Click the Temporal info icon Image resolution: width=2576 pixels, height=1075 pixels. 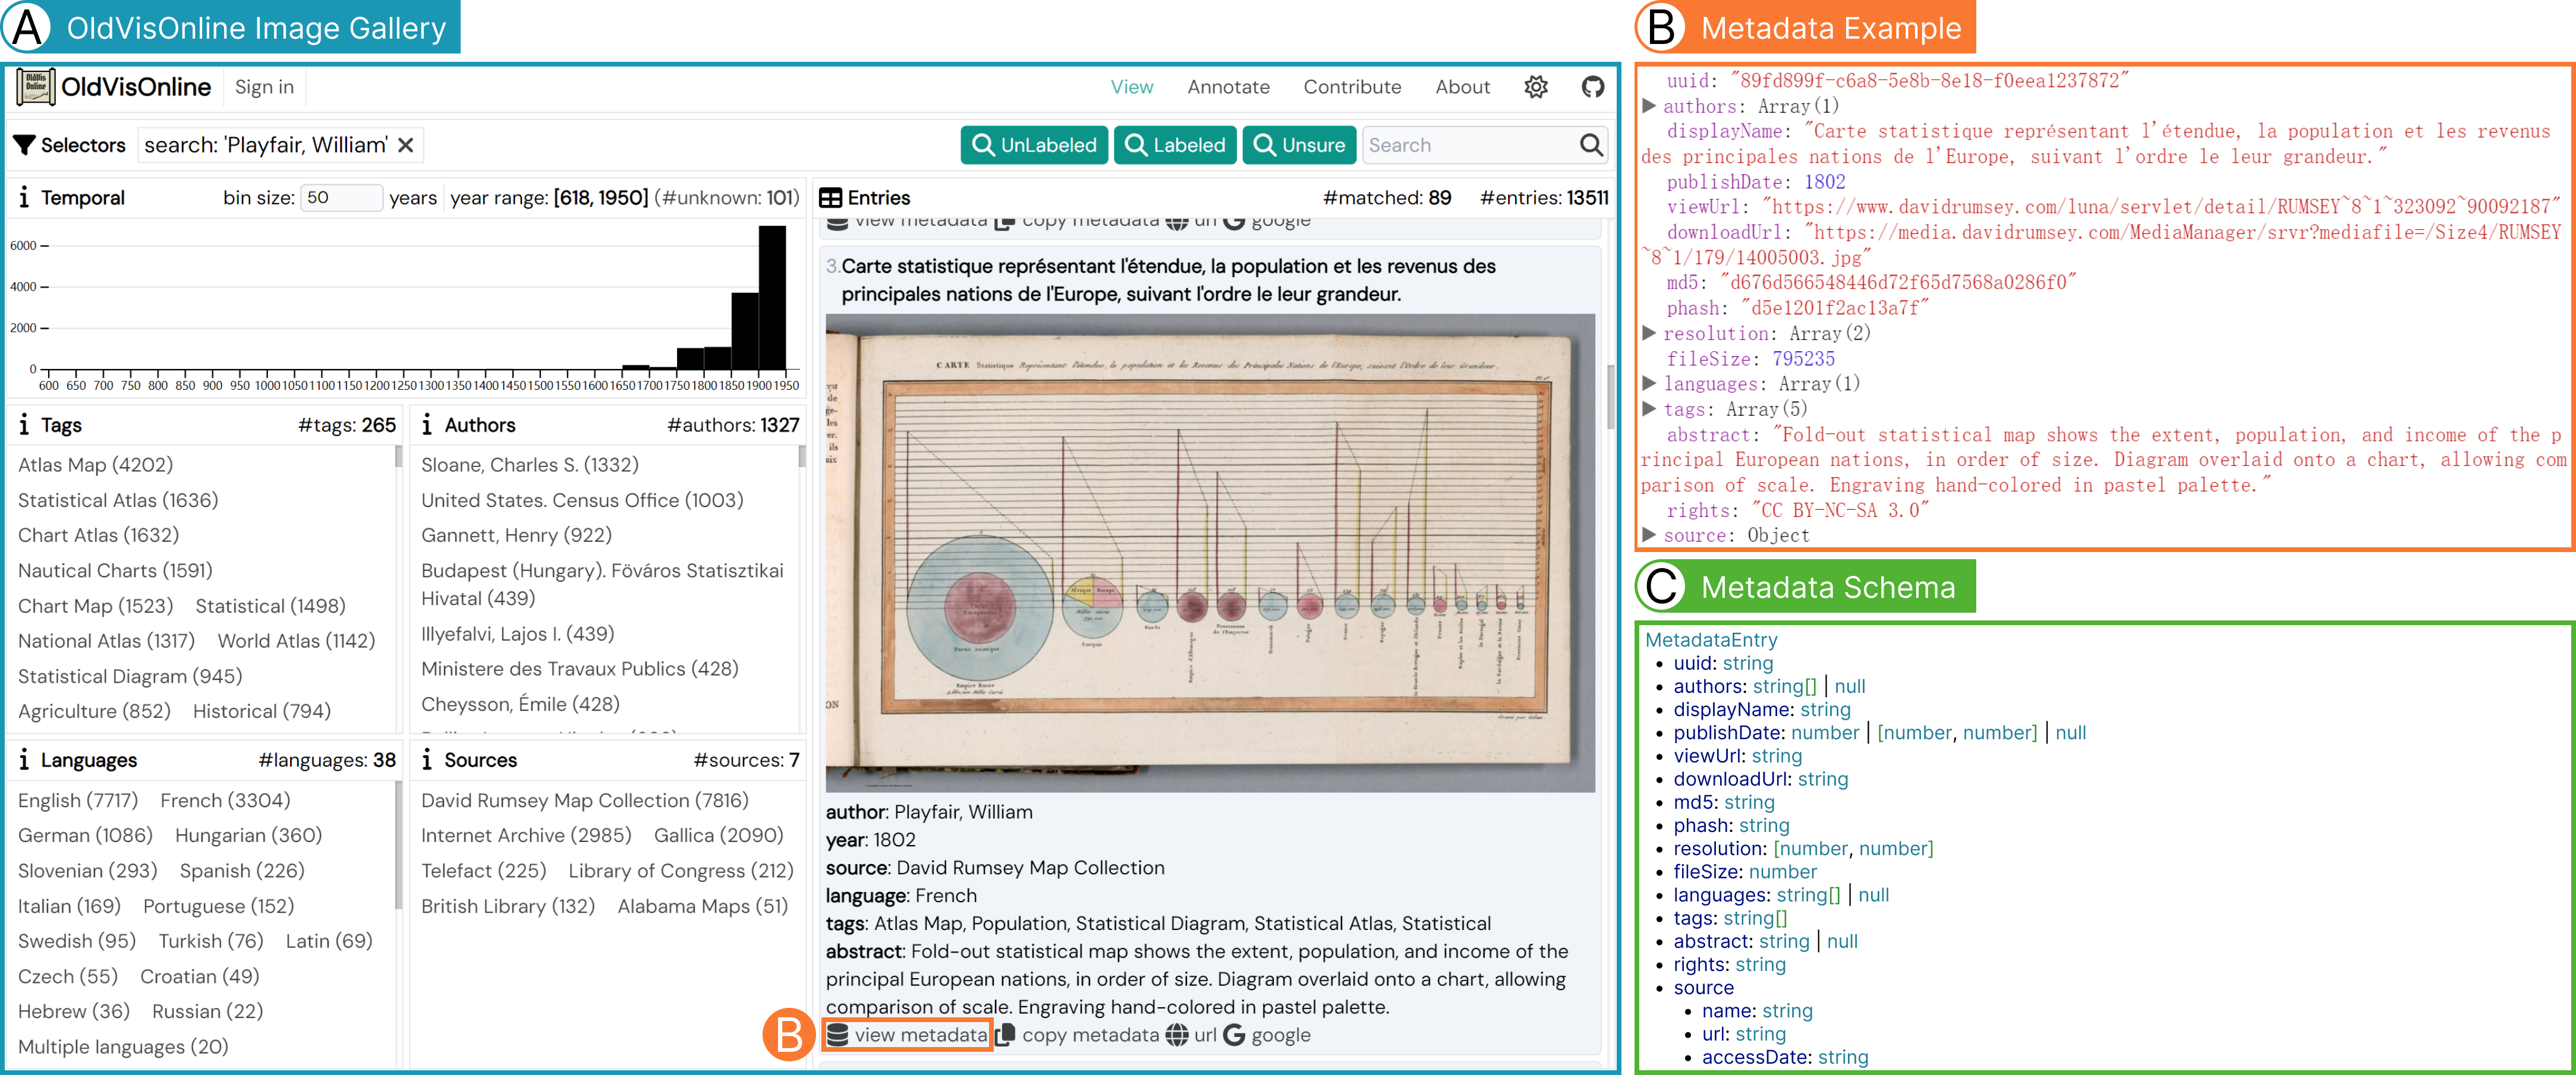click(x=24, y=197)
